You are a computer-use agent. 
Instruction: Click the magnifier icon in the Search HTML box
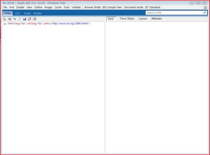pos(205,13)
